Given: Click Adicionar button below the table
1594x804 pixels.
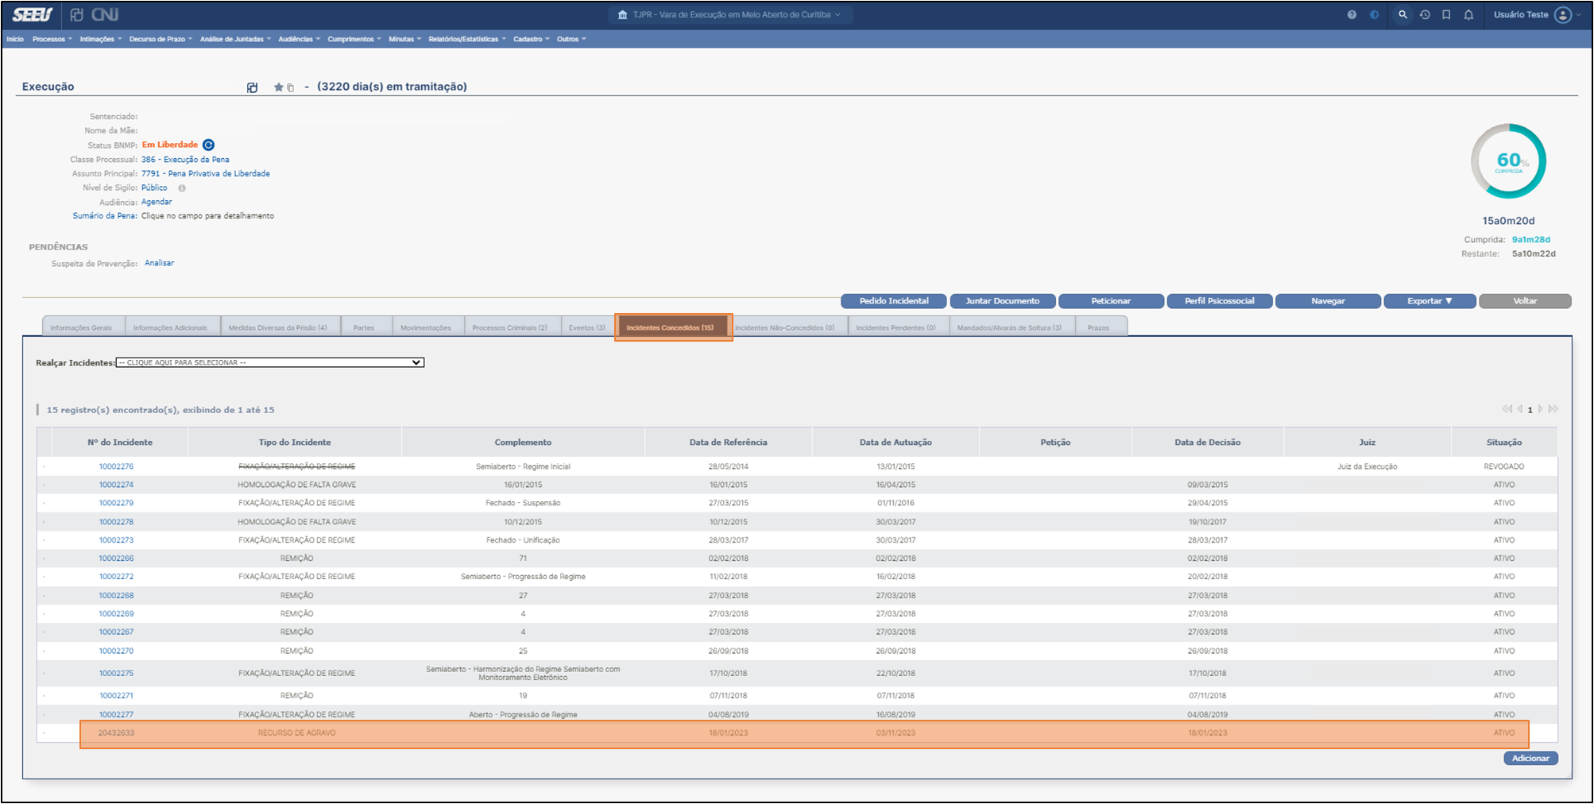Looking at the screenshot, I should [1530, 758].
